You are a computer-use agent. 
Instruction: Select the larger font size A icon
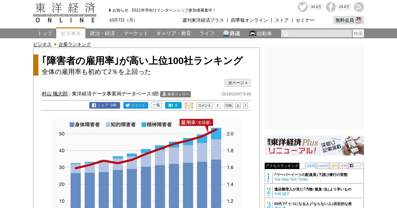(238, 105)
